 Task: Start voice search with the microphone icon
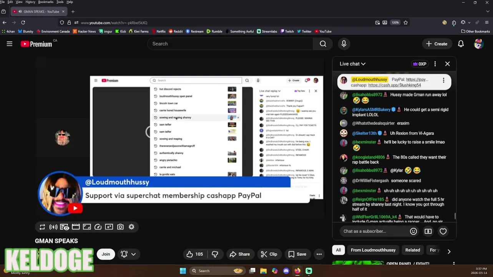pyautogui.click(x=344, y=44)
